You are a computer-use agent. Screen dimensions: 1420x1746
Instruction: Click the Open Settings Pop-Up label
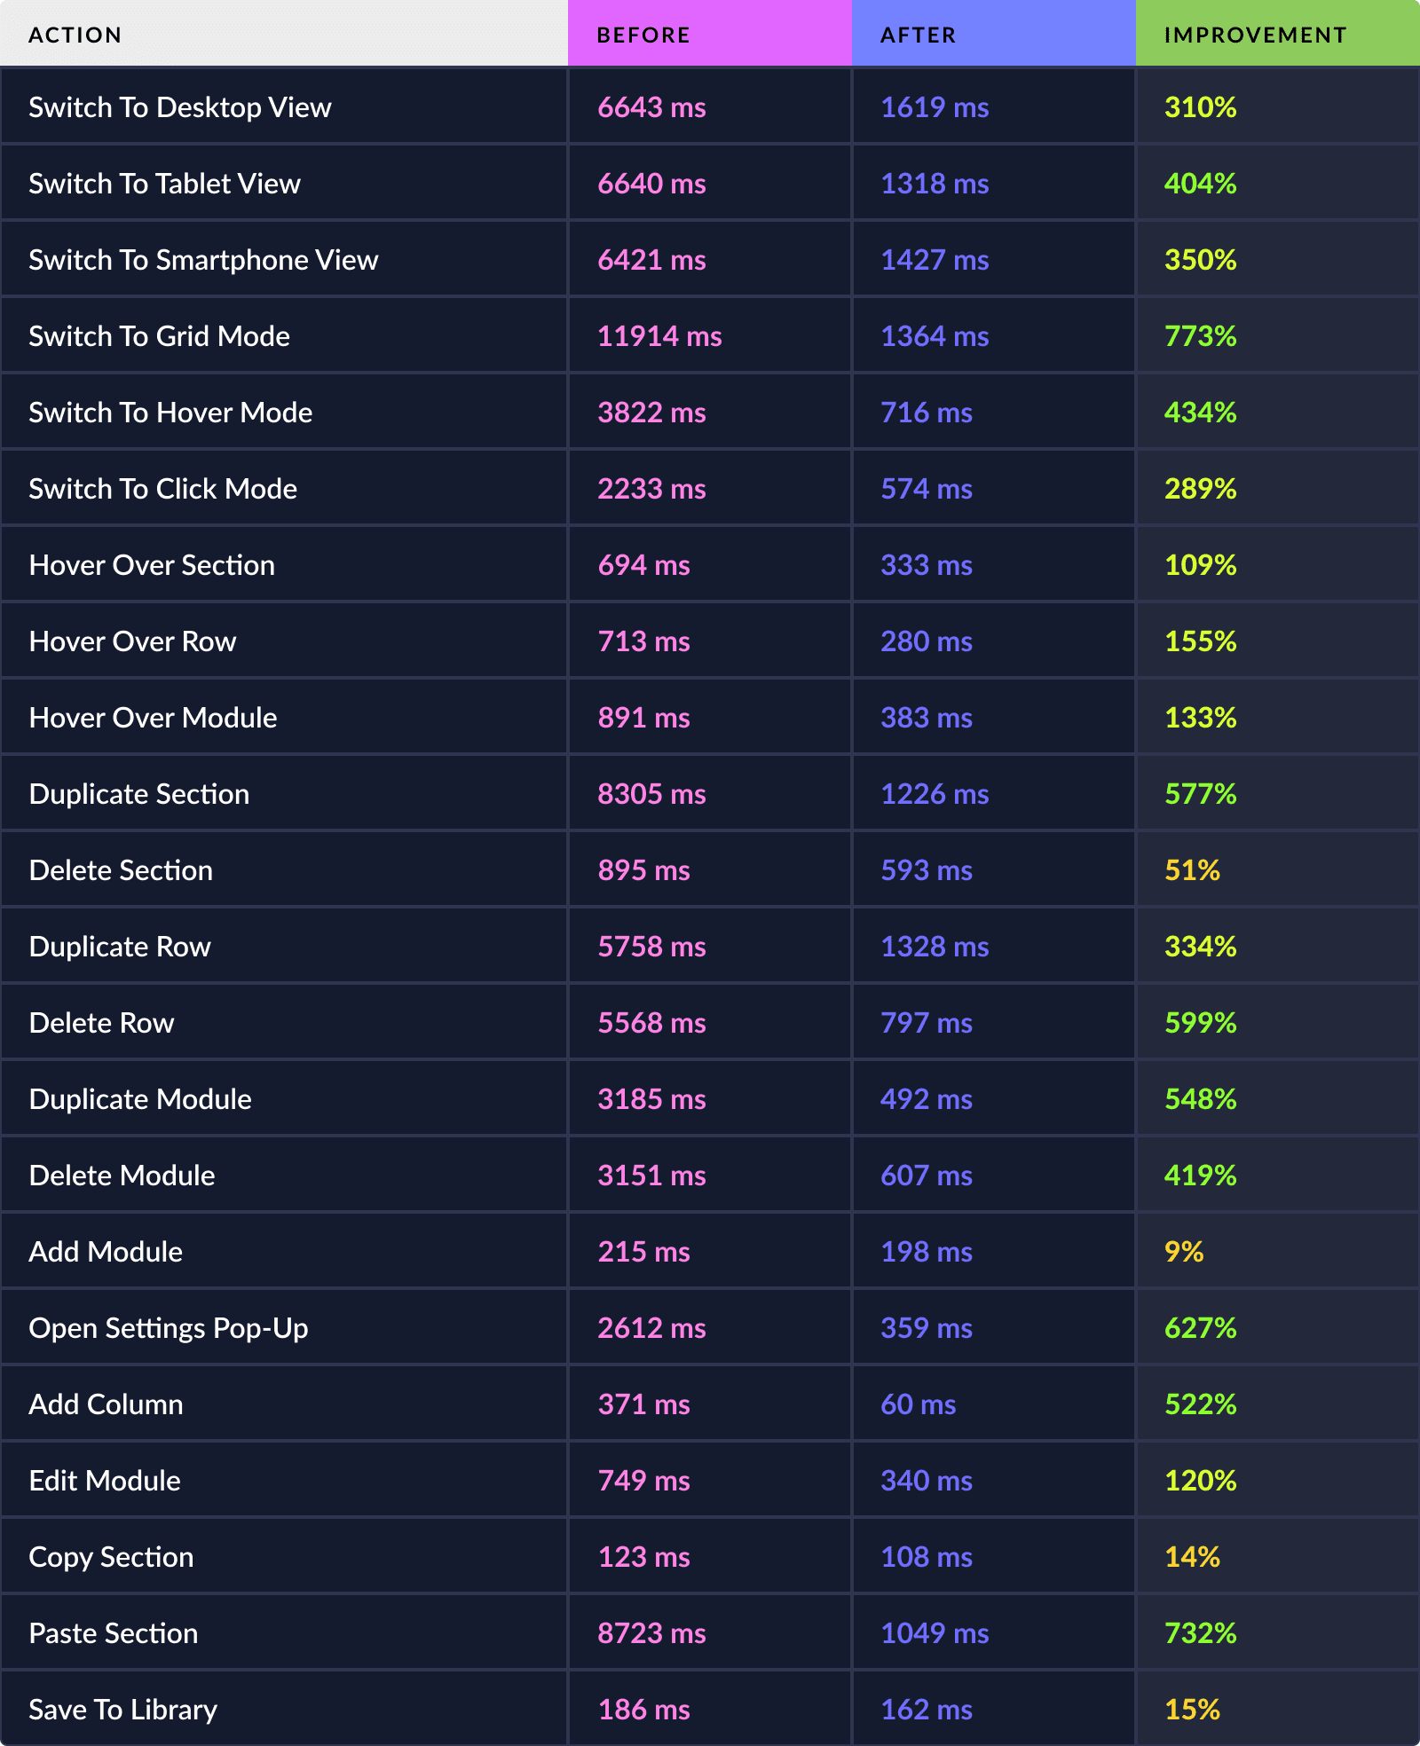[x=169, y=1328]
